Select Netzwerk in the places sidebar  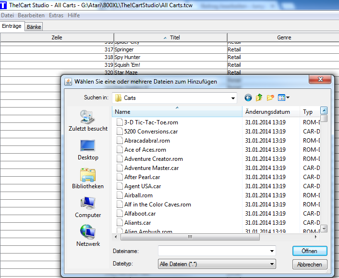[x=88, y=236]
